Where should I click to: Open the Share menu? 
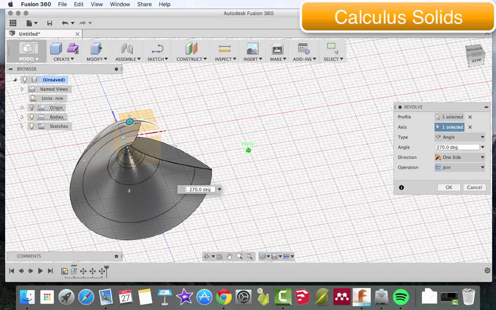tap(144, 4)
